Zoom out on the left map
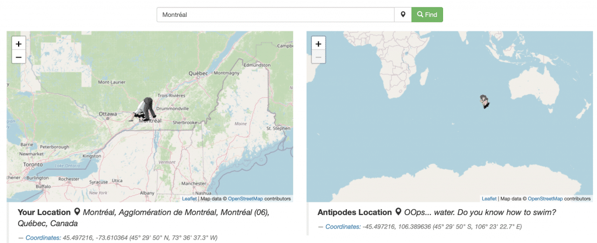 18,57
